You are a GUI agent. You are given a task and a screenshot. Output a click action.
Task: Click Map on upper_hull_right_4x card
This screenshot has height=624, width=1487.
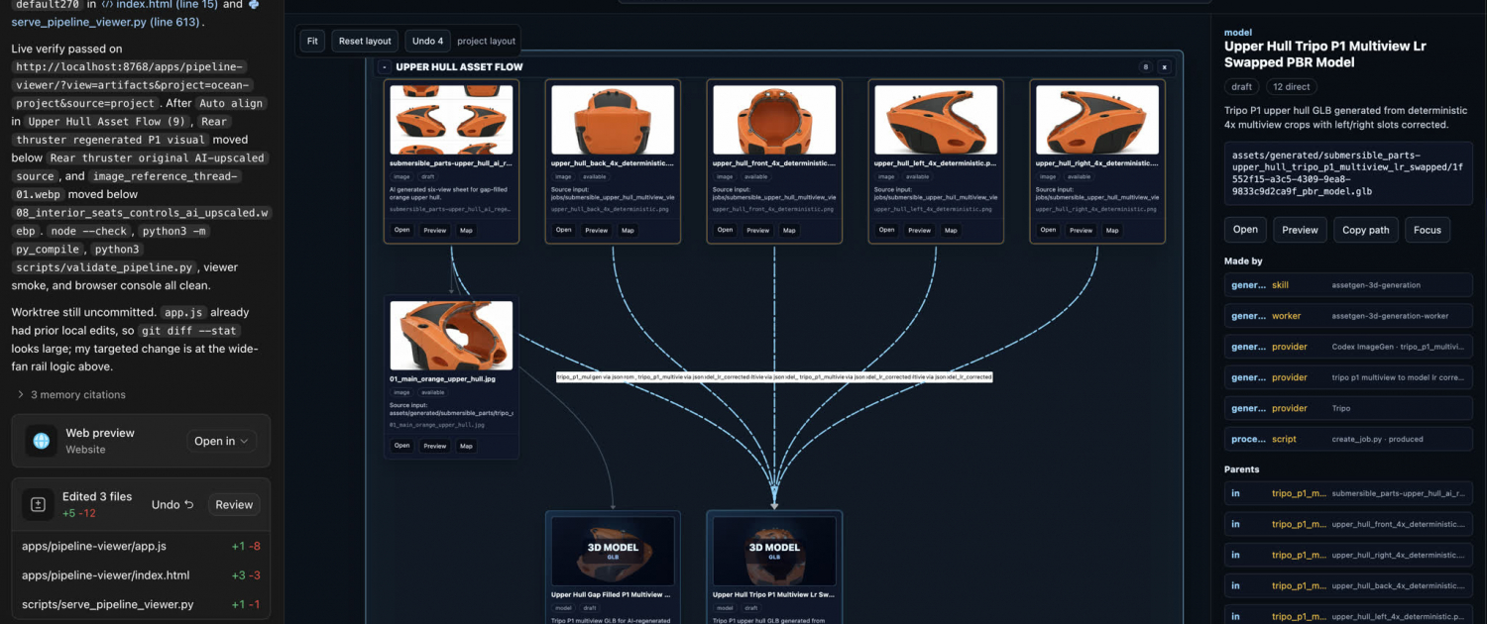click(x=1112, y=230)
